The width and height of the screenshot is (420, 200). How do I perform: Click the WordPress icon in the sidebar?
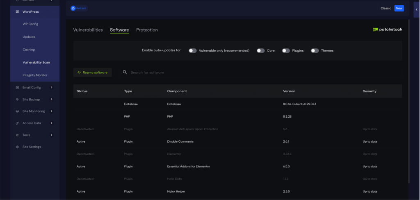click(x=17, y=12)
